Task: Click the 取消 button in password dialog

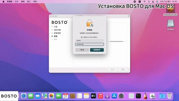Action: [x=82, y=50]
